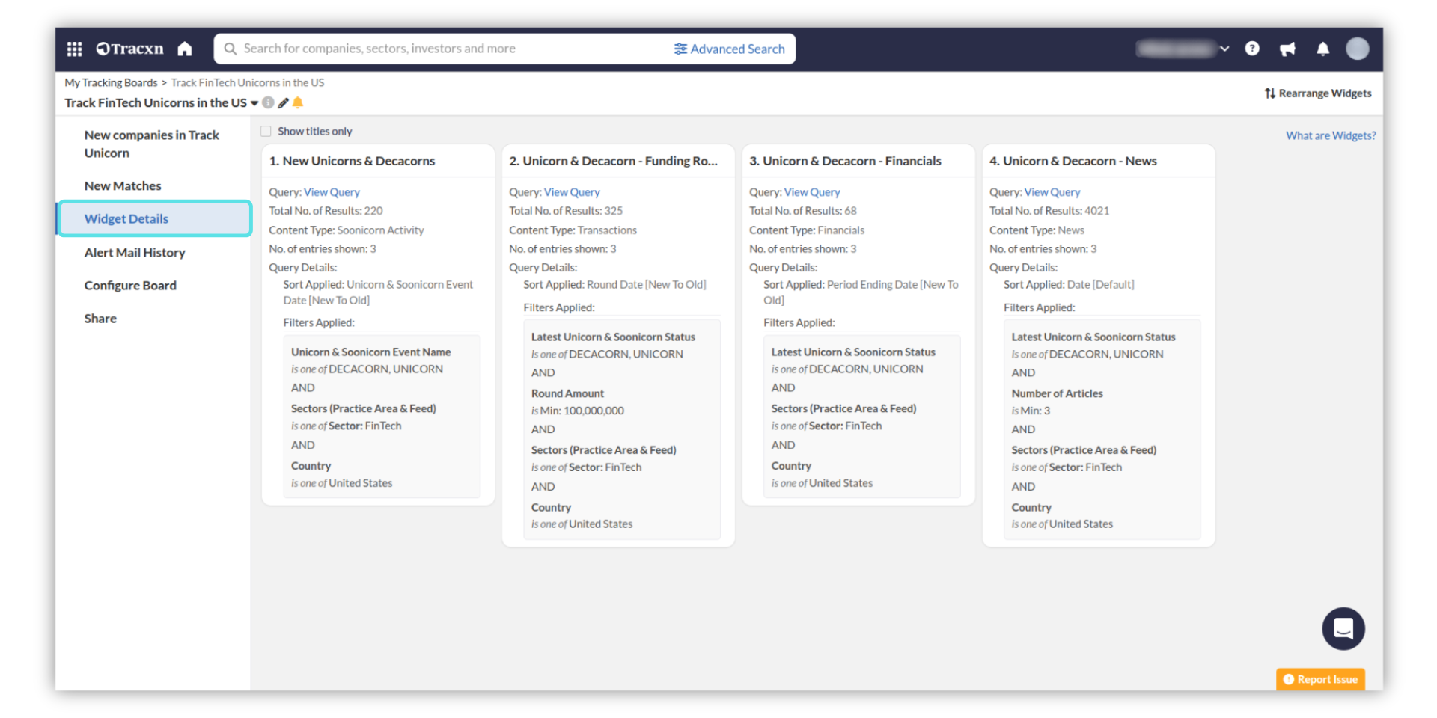
Task: Open the apps grid menu icon
Action: coord(74,49)
